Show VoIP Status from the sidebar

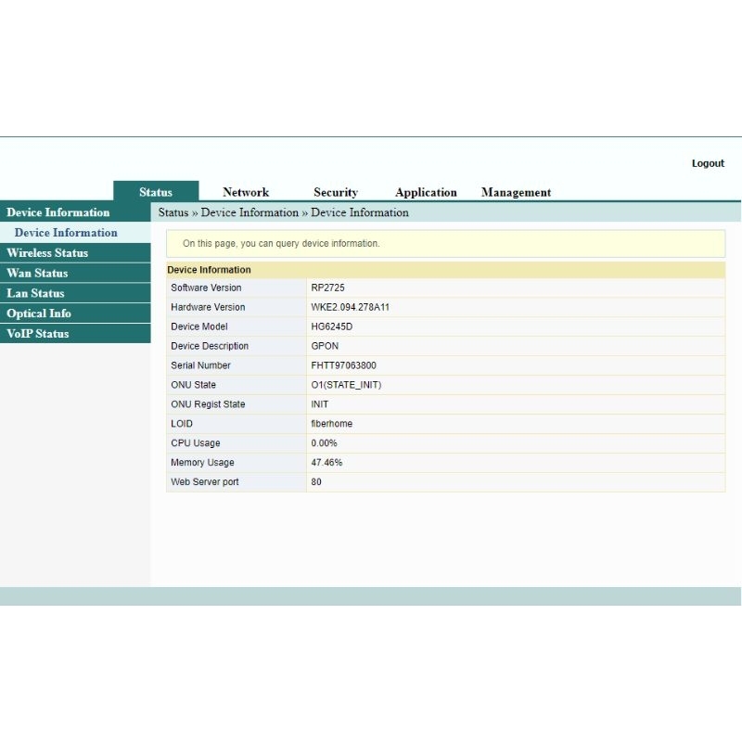[x=38, y=334]
